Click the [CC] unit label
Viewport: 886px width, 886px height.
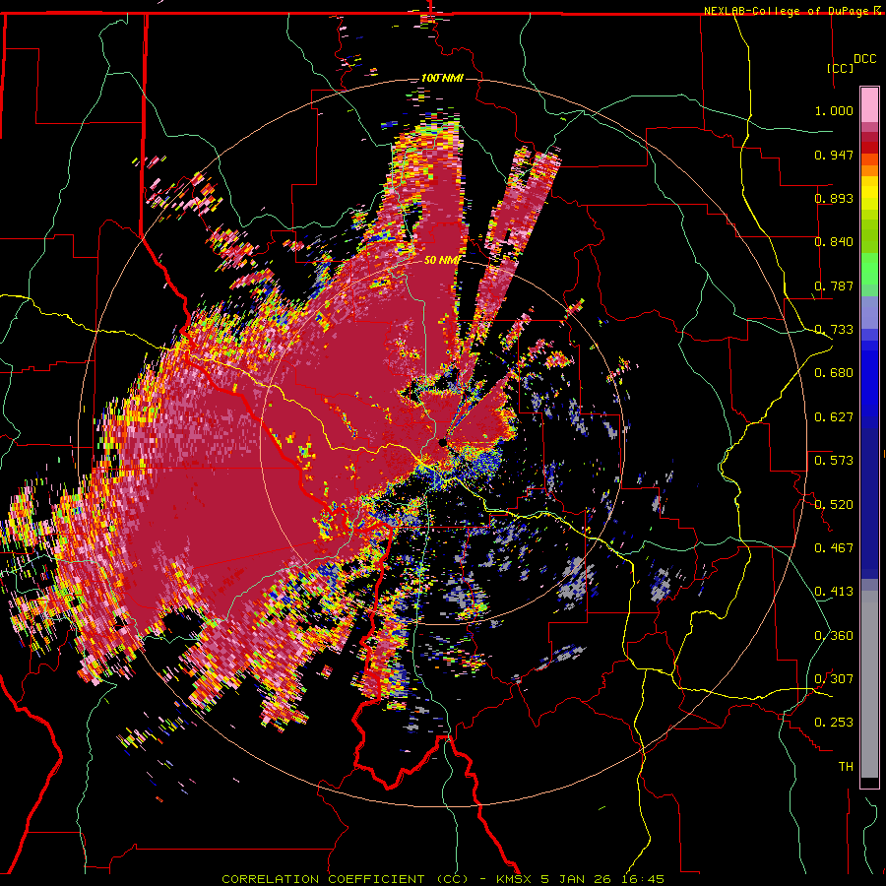click(840, 68)
